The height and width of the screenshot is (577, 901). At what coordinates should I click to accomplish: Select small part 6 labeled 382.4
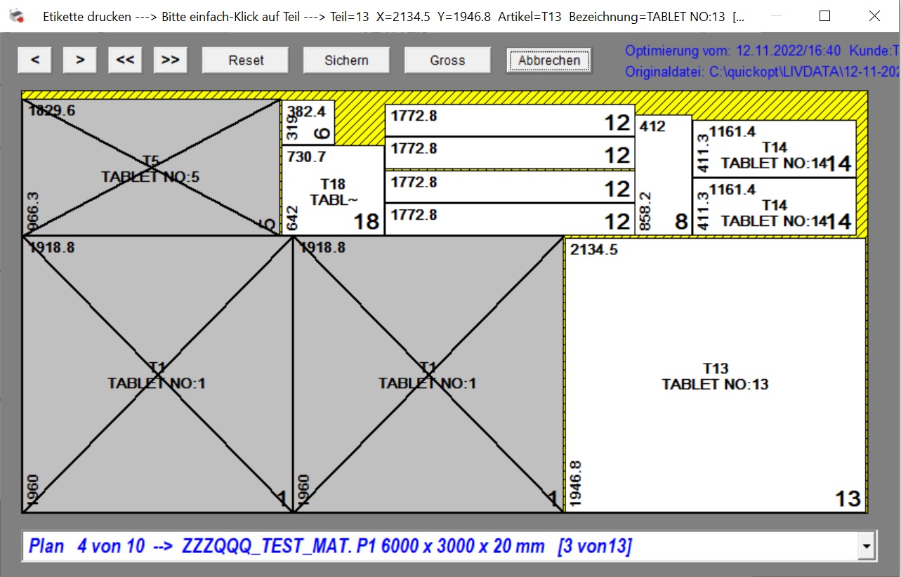(308, 122)
